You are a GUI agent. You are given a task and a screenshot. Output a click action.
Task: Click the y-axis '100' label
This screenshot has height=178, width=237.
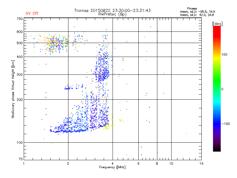[x=20, y=143]
